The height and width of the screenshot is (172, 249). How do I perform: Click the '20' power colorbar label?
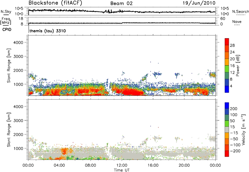(232, 59)
